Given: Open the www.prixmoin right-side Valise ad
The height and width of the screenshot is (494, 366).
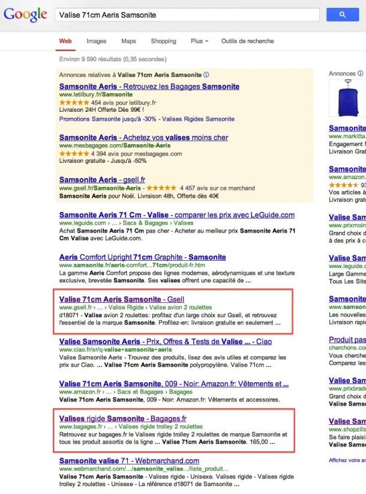Looking at the screenshot, I should point(347,217).
